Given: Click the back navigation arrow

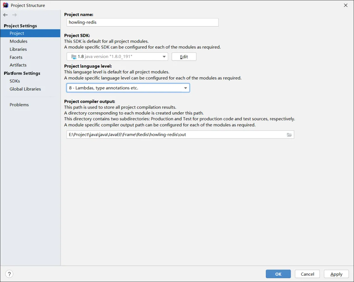Looking at the screenshot, I should pyautogui.click(x=5, y=15).
